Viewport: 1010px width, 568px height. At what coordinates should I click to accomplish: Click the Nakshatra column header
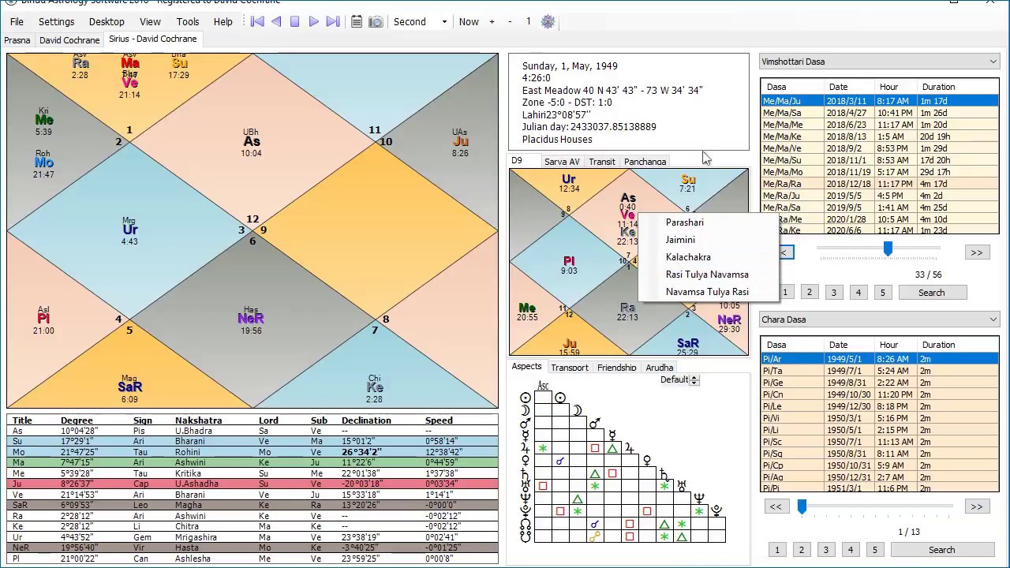point(198,420)
